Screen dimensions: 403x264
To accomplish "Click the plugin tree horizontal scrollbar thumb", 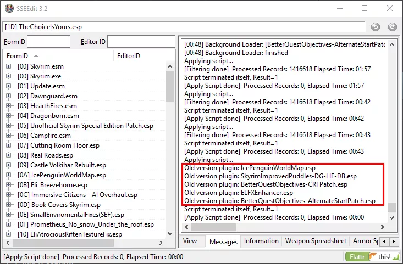I will click(x=63, y=243).
